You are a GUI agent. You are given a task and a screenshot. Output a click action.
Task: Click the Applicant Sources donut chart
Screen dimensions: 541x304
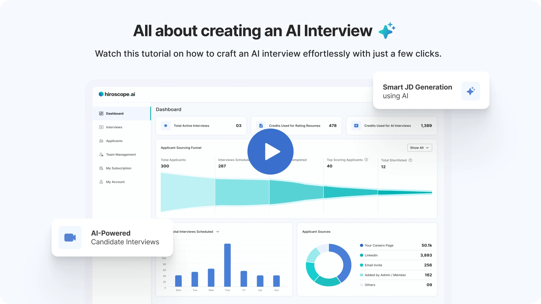(x=328, y=265)
